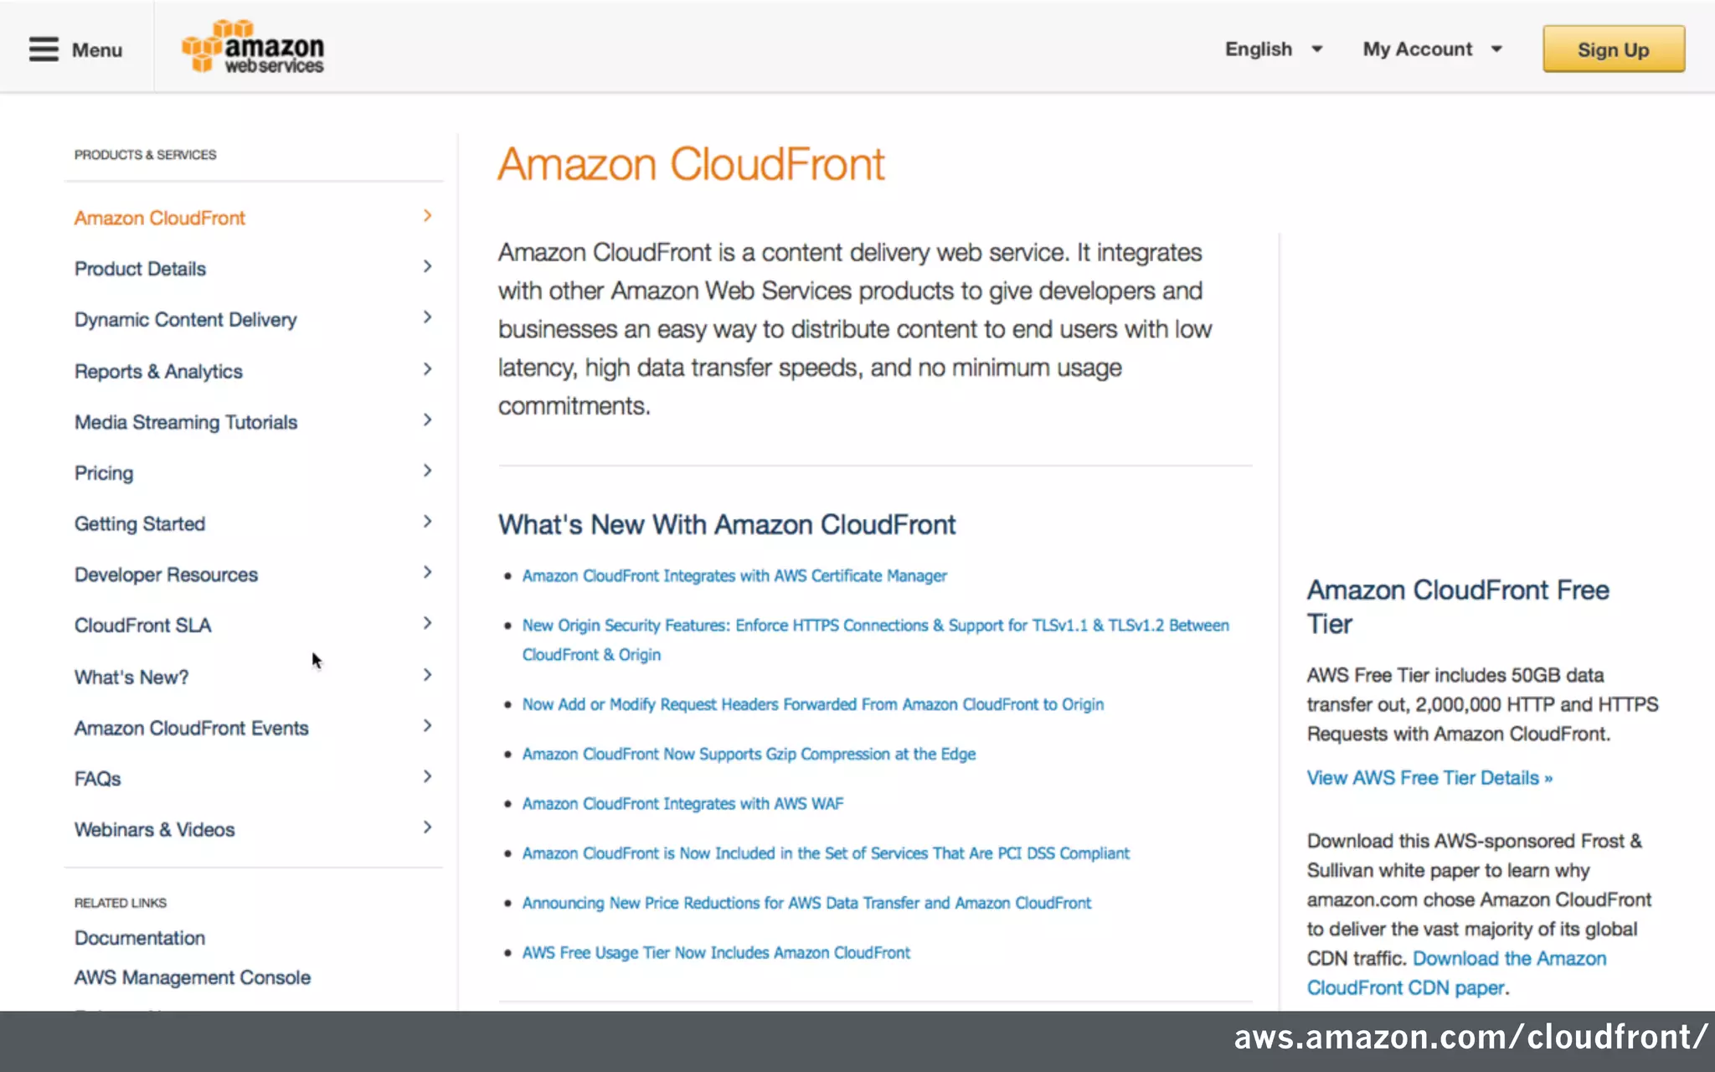This screenshot has height=1072, width=1715.
Task: Open the hamburger Menu icon
Action: tap(44, 49)
